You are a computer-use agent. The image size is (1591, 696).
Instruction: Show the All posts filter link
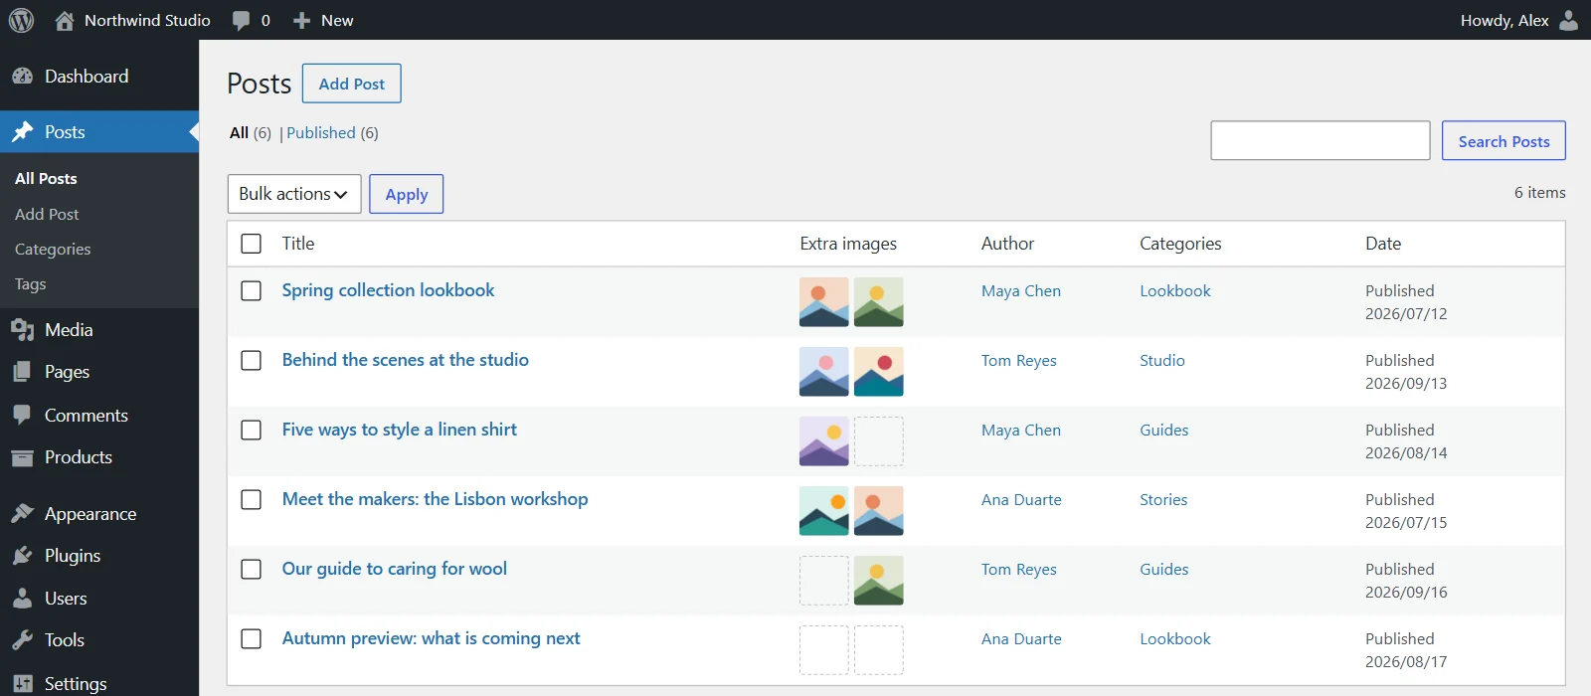239,133
